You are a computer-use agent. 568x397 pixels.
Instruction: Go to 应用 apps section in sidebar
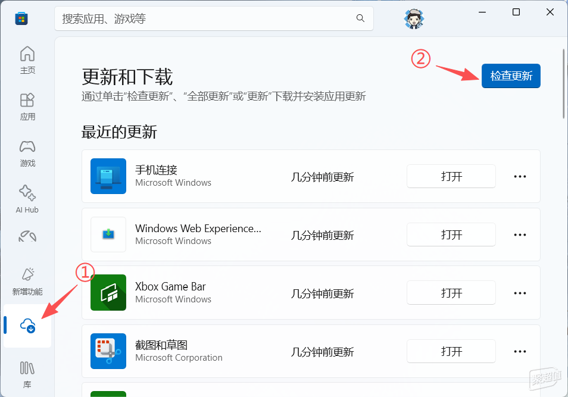tap(27, 106)
